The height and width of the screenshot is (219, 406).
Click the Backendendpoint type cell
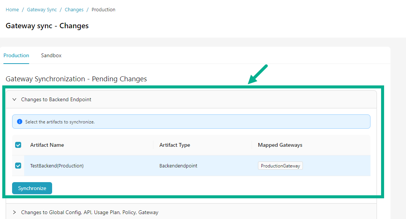178,166
